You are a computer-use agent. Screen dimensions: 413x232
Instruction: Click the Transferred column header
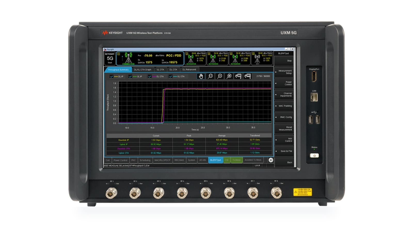[x=255, y=136]
